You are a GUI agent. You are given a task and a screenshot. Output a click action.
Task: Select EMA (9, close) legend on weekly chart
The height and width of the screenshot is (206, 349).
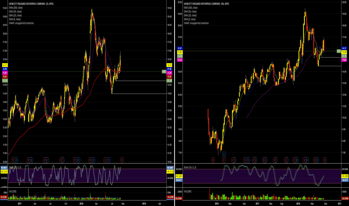[189, 19]
